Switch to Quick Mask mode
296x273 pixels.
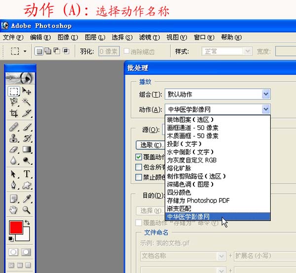pyautogui.click(x=26, y=252)
